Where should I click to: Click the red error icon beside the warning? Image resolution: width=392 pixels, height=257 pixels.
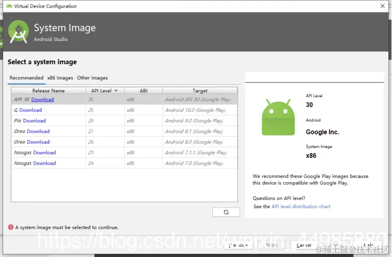coord(11,227)
